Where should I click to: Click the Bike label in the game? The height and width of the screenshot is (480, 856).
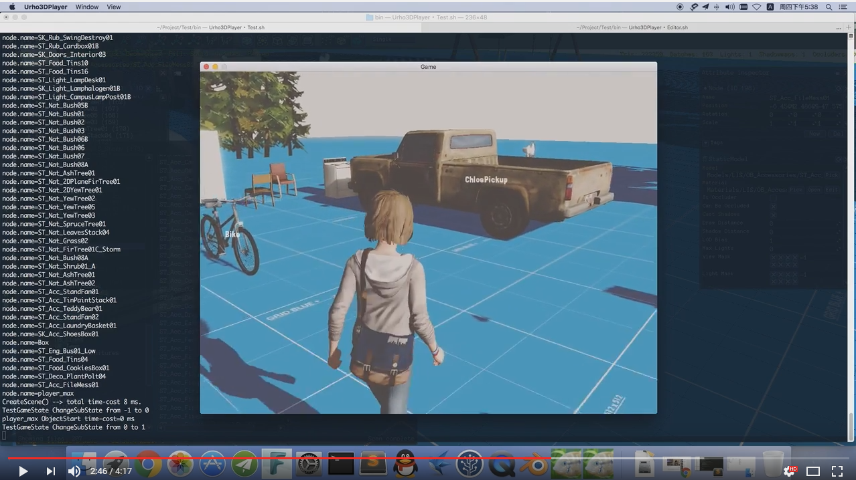pos(232,234)
